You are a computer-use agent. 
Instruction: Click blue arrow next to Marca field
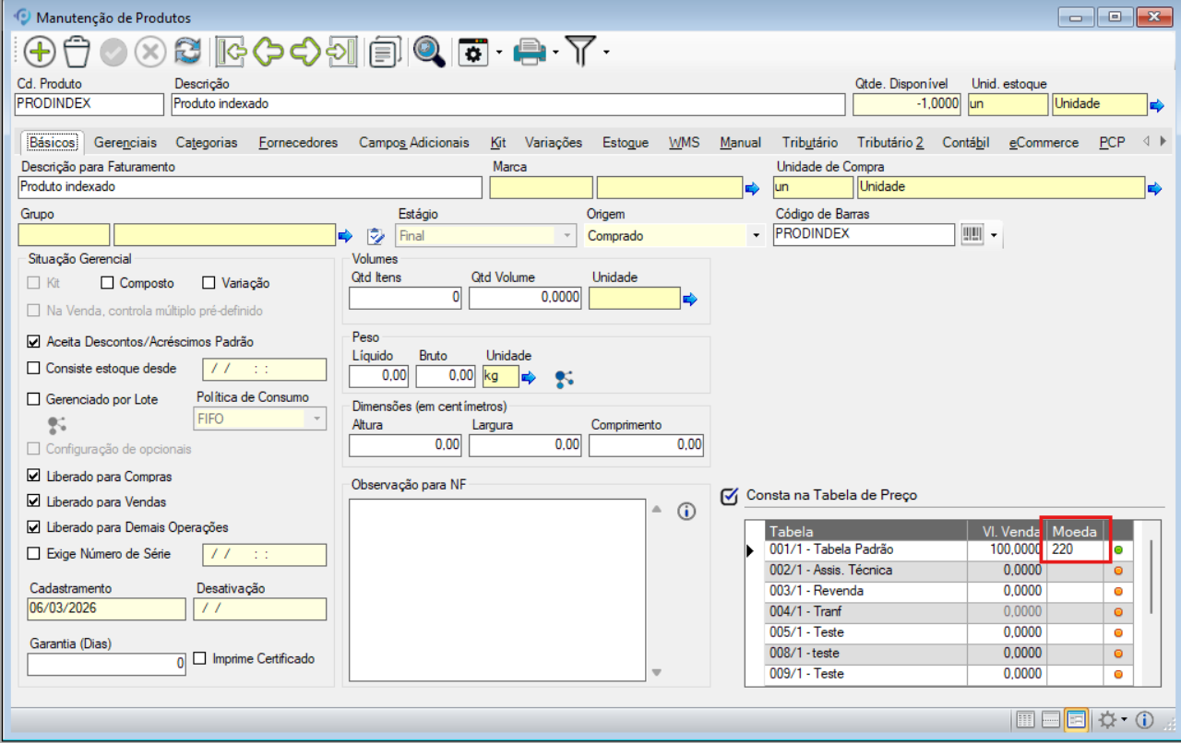click(752, 188)
